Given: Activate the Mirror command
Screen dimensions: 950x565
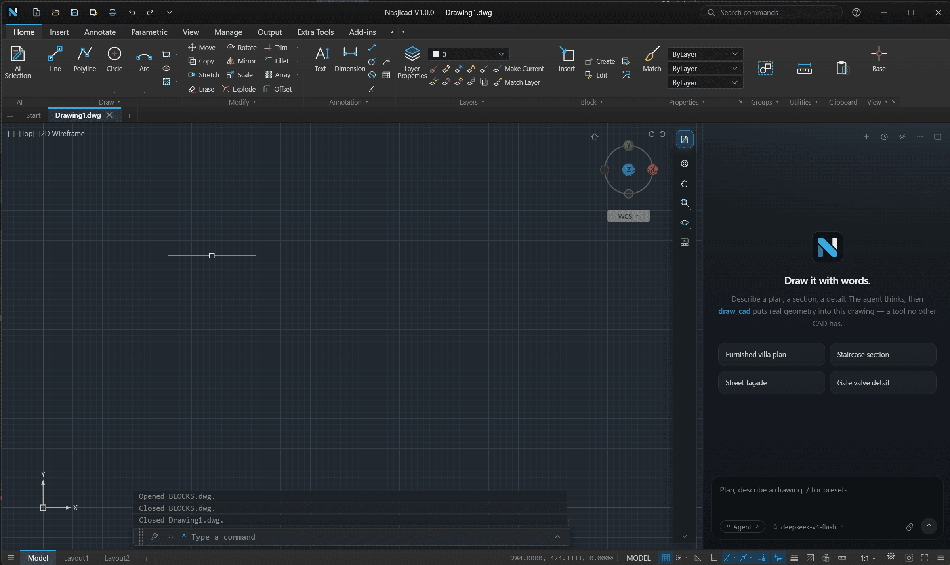Looking at the screenshot, I should point(241,61).
